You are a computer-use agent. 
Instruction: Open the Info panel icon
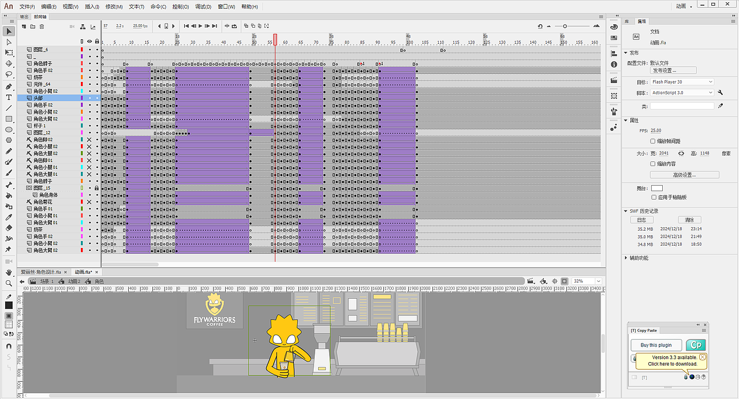(614, 65)
